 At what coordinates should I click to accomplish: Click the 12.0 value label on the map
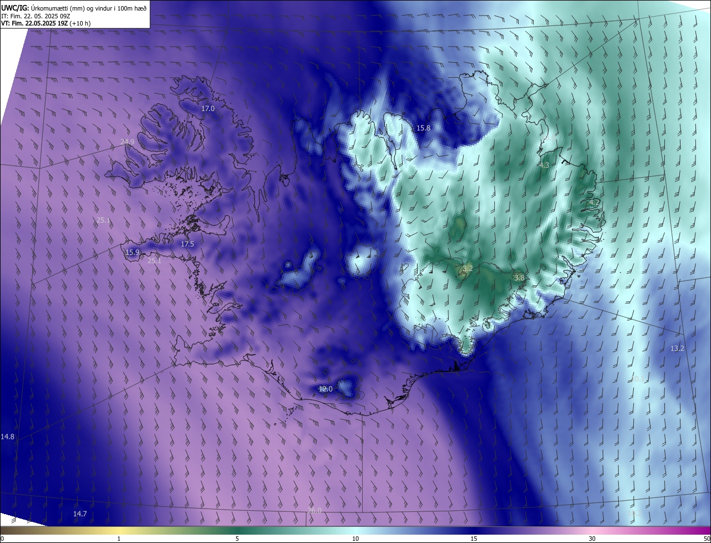[x=326, y=389]
